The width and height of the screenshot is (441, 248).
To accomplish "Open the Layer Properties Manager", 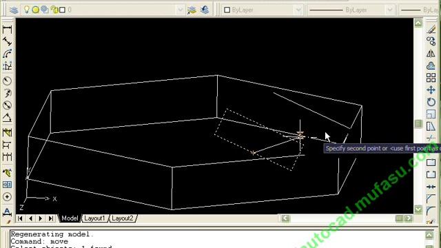I will (x=14, y=10).
